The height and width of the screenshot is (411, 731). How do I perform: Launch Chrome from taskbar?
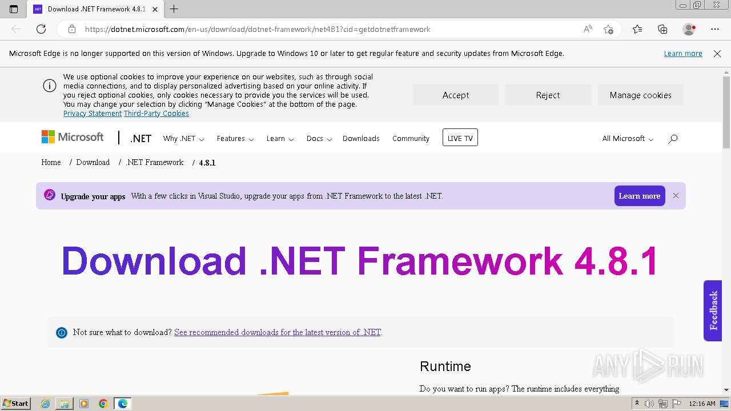(103, 404)
